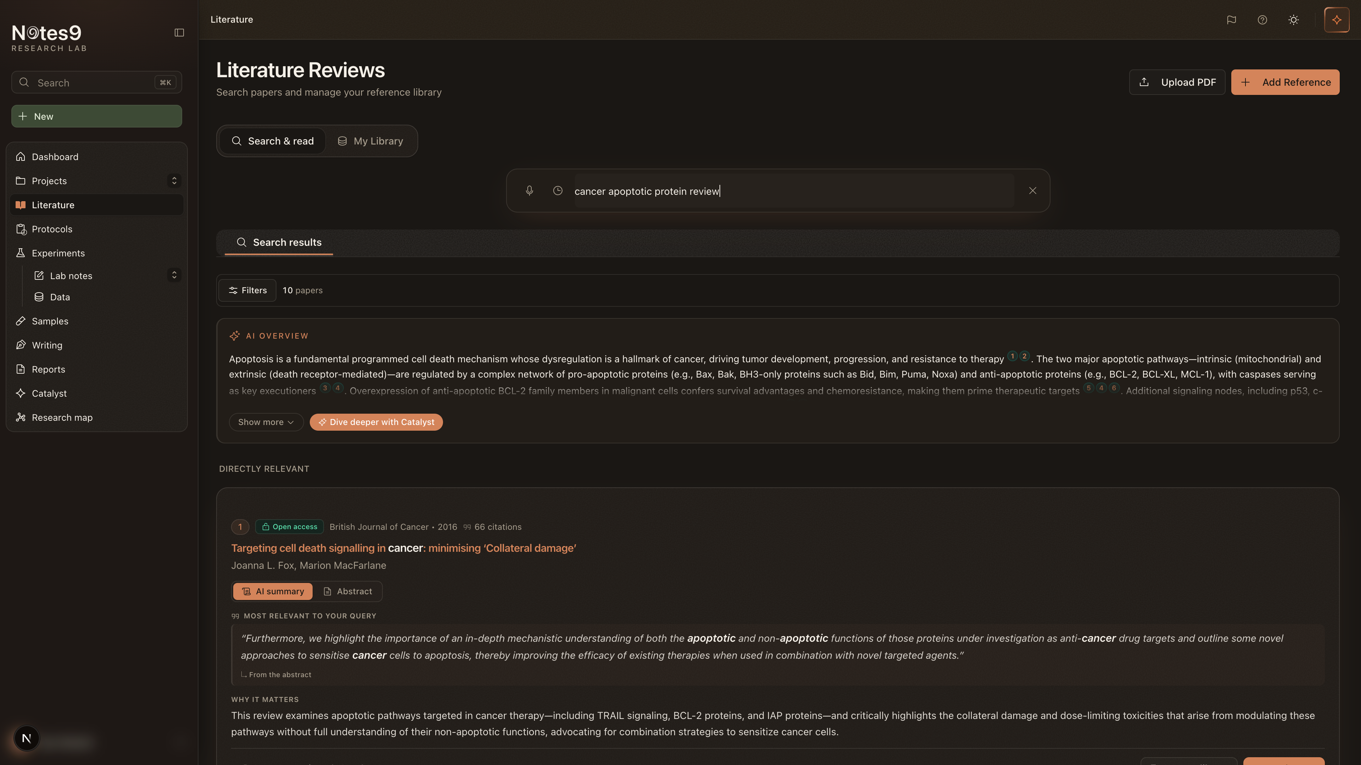Expand the Lab notes chevron

(174, 275)
